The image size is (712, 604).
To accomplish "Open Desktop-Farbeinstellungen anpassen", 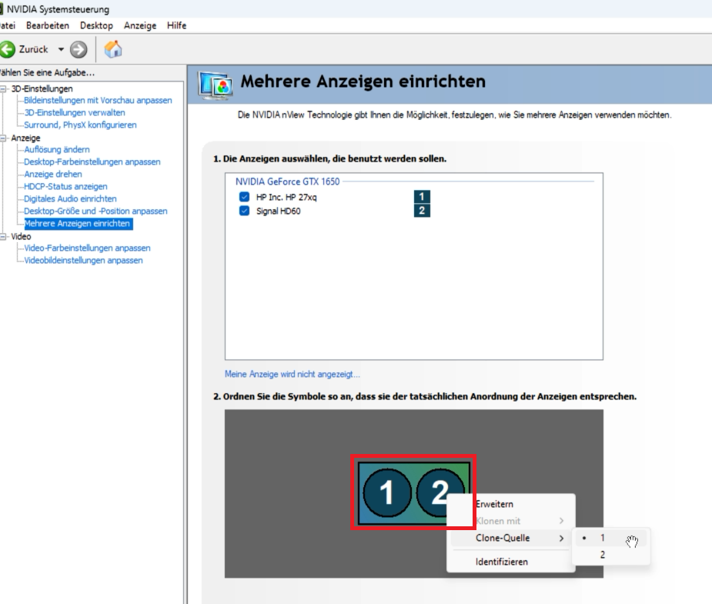I will point(92,162).
